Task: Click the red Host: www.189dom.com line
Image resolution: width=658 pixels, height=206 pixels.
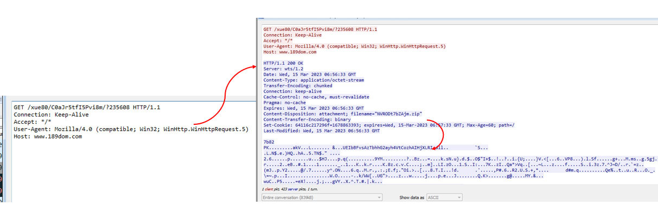Action: (x=290, y=52)
